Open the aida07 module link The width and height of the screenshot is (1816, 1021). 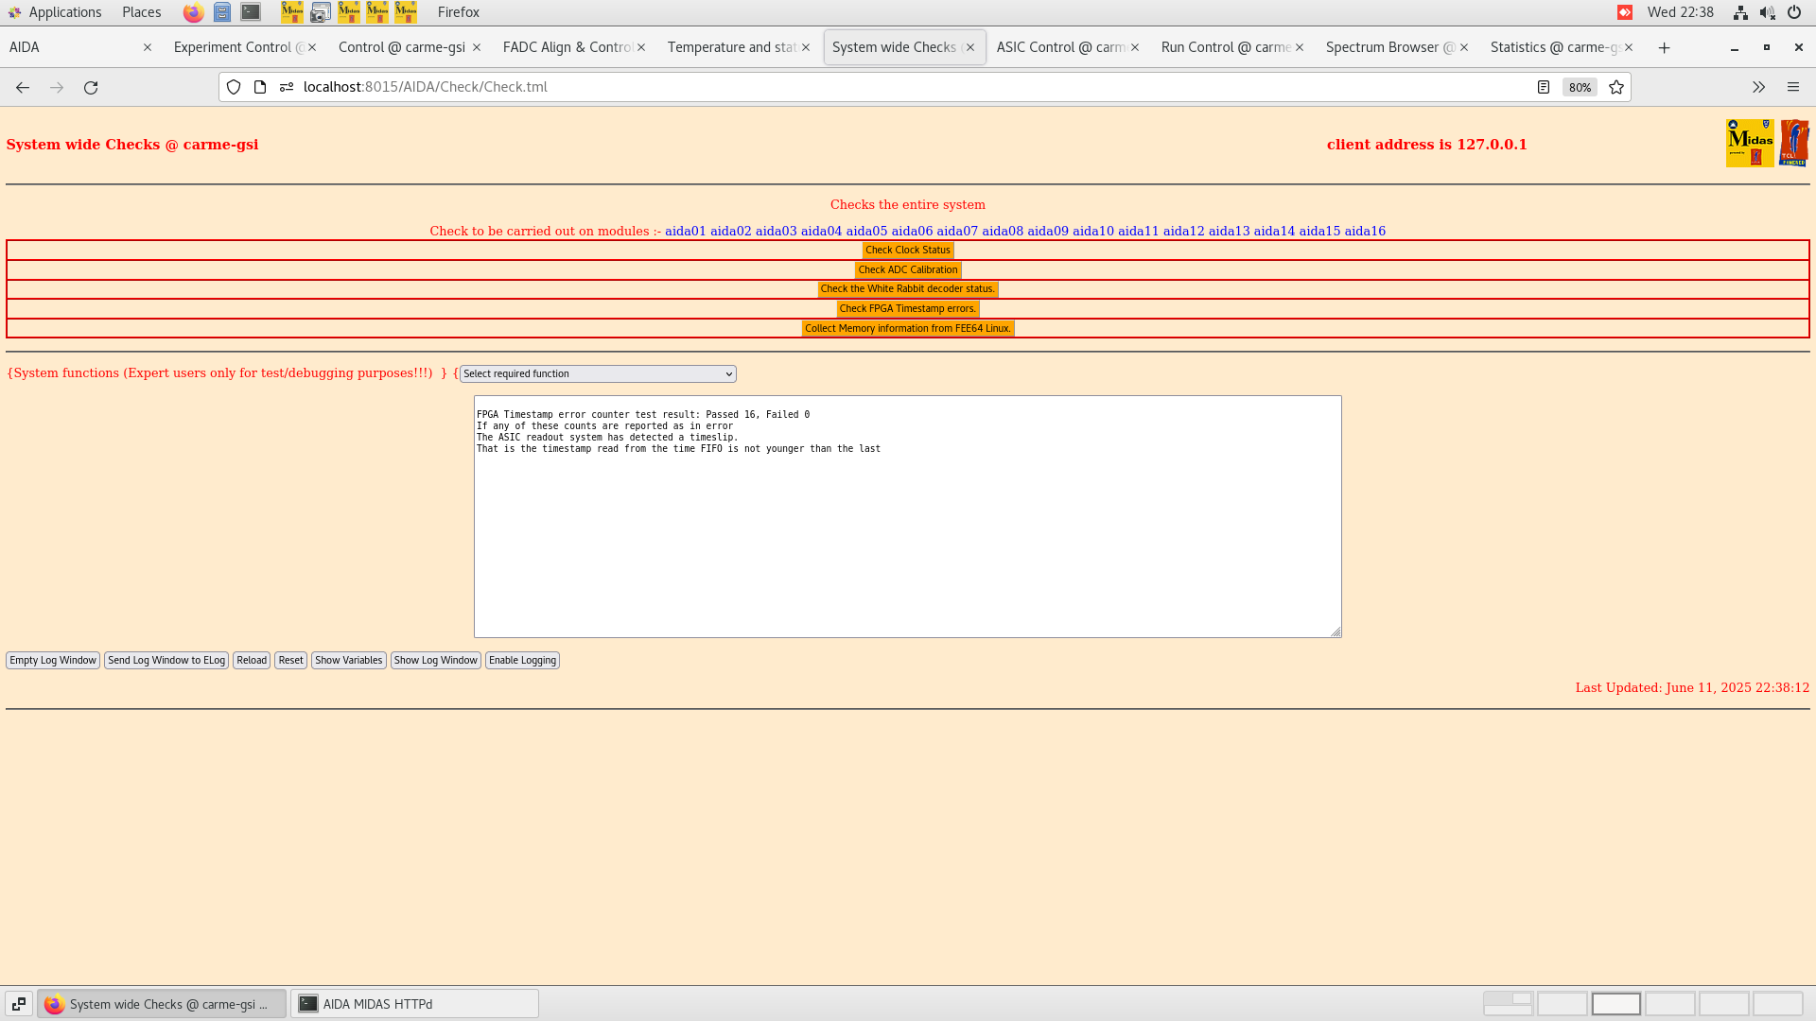coord(956,231)
